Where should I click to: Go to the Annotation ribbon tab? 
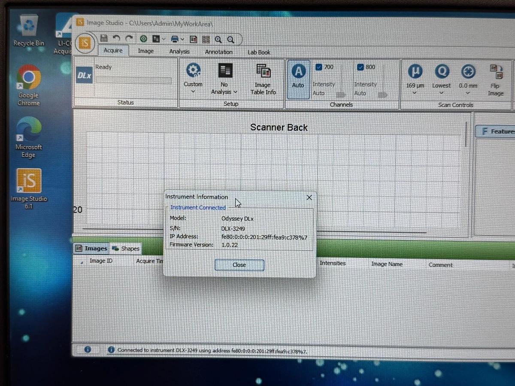click(x=218, y=52)
